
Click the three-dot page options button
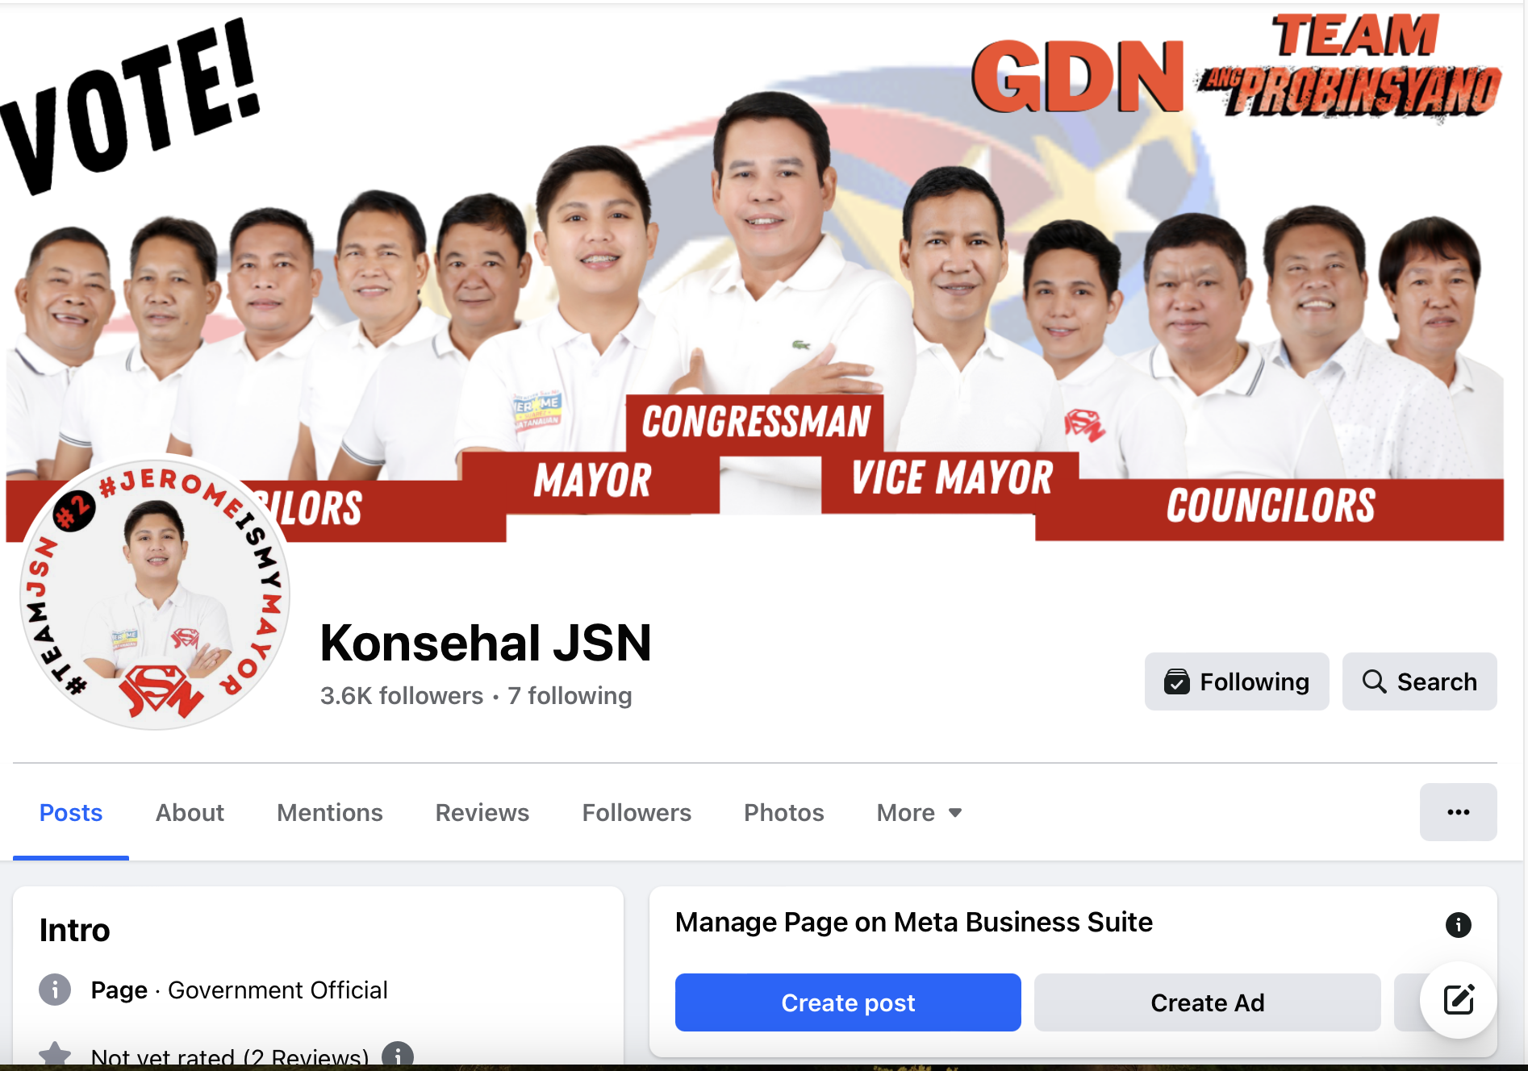1458,812
